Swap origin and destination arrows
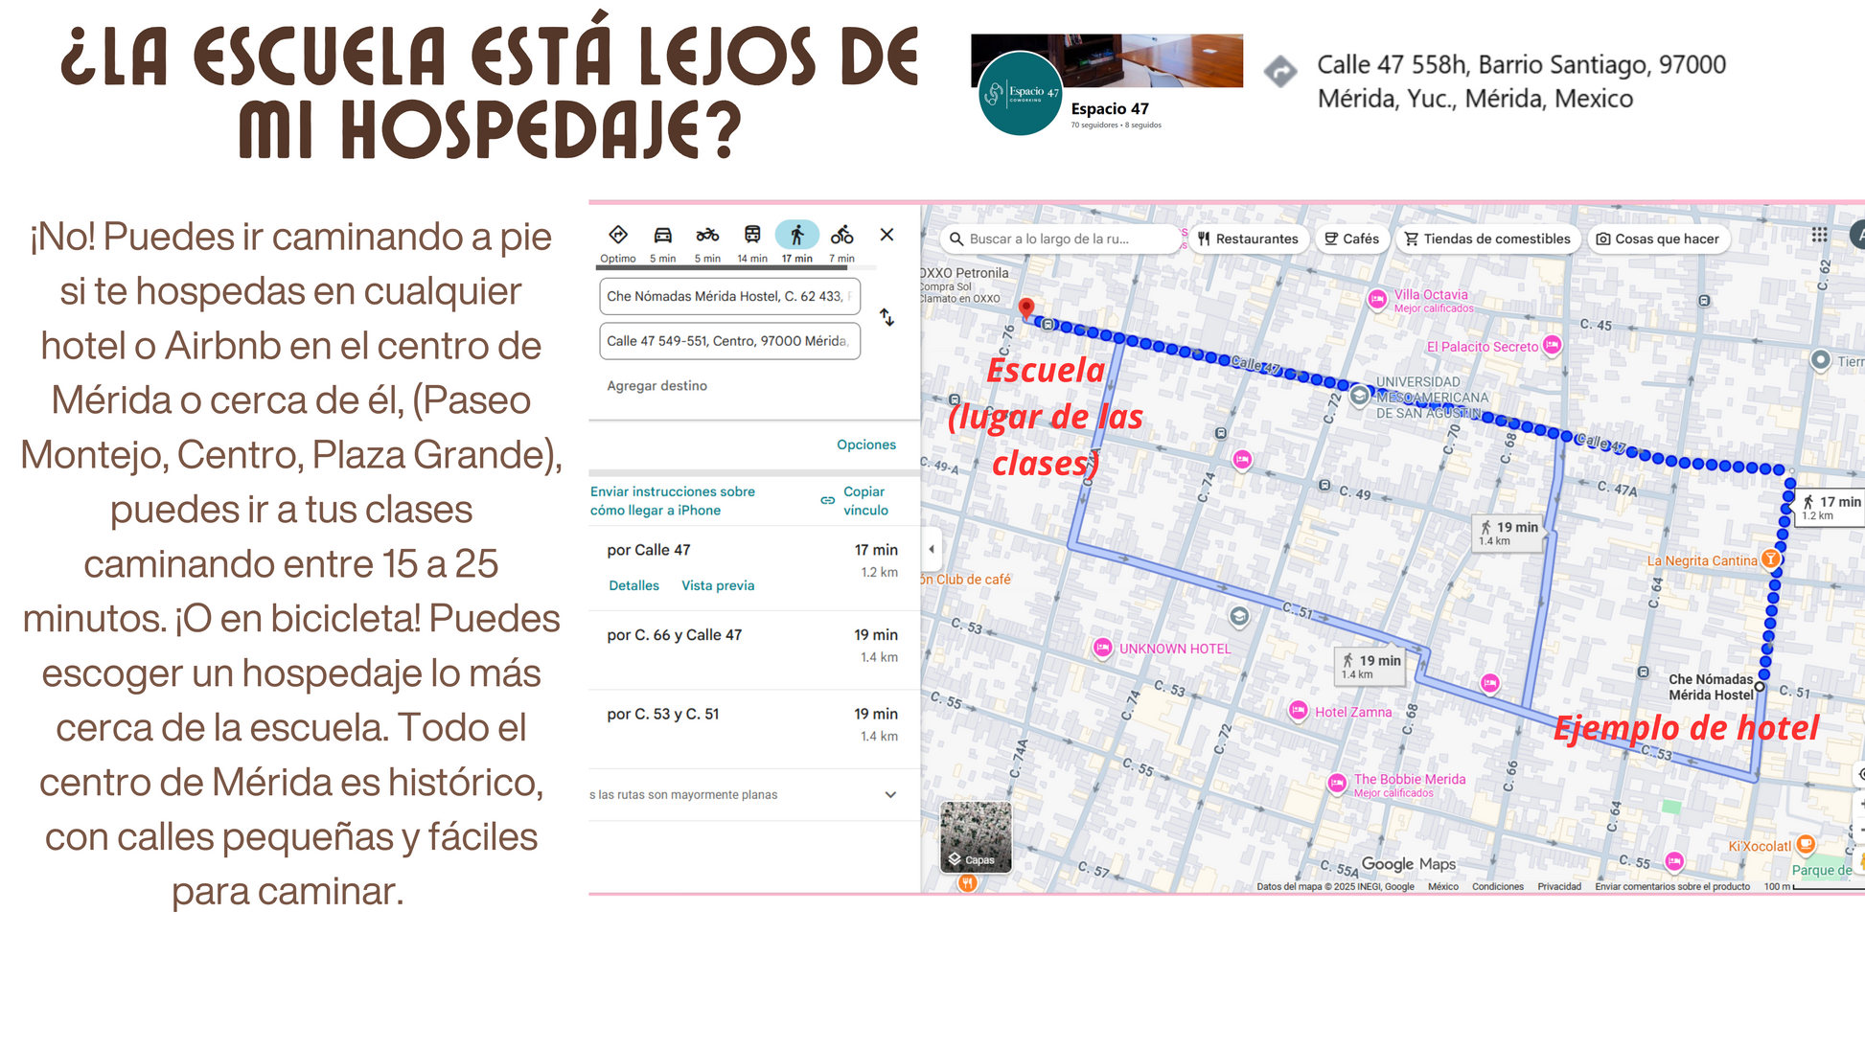Screen dimensions: 1865x1049 887,318
